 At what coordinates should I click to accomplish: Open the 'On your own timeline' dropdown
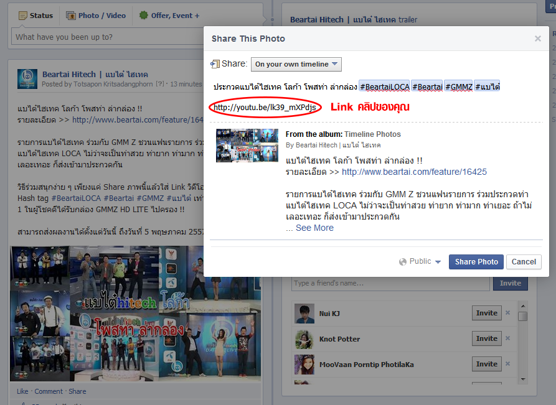pos(296,64)
